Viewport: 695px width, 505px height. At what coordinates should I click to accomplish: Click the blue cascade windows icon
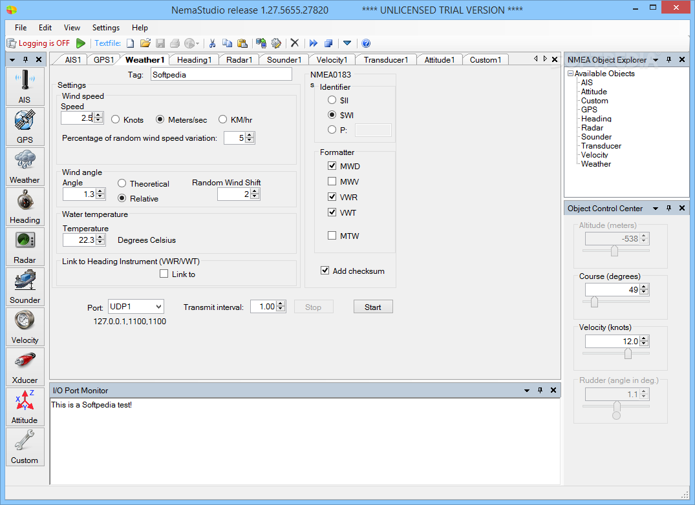click(328, 43)
